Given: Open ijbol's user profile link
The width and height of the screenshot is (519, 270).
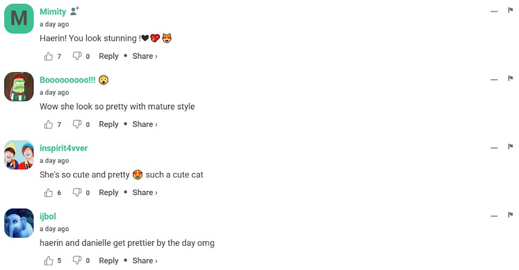Looking at the screenshot, I should click(48, 217).
